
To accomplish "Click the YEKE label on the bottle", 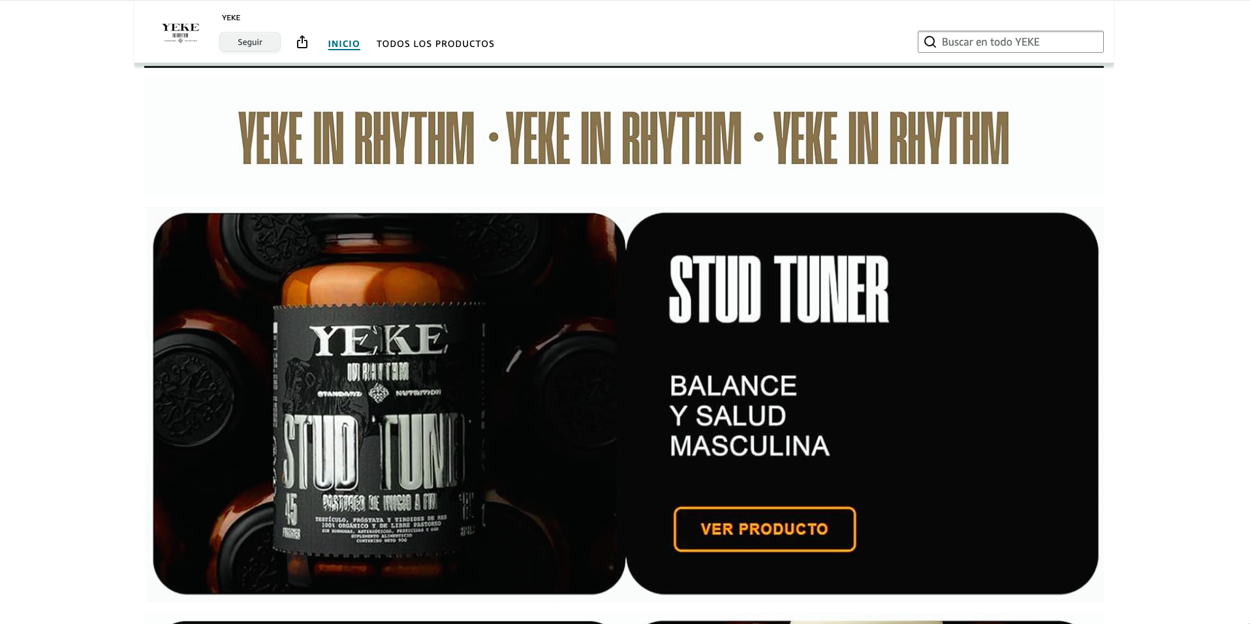I will 379,340.
